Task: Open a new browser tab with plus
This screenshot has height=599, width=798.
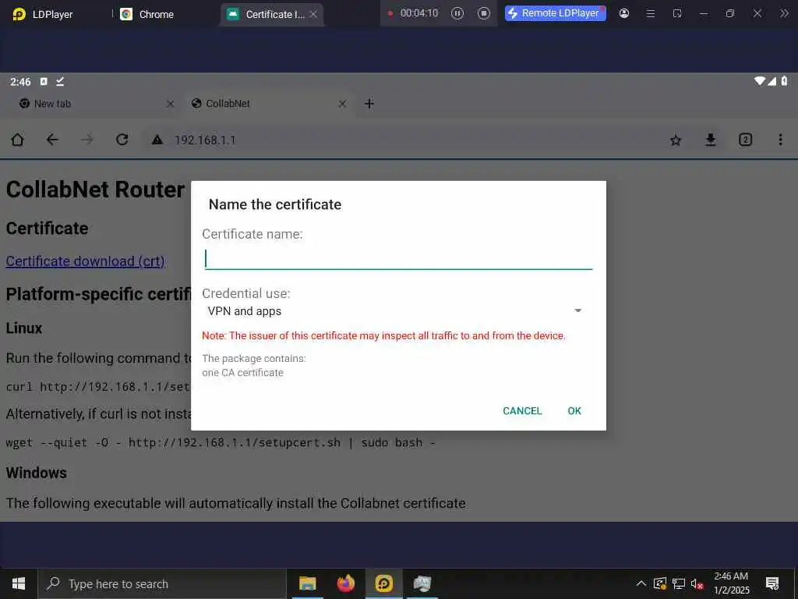Action: click(369, 104)
